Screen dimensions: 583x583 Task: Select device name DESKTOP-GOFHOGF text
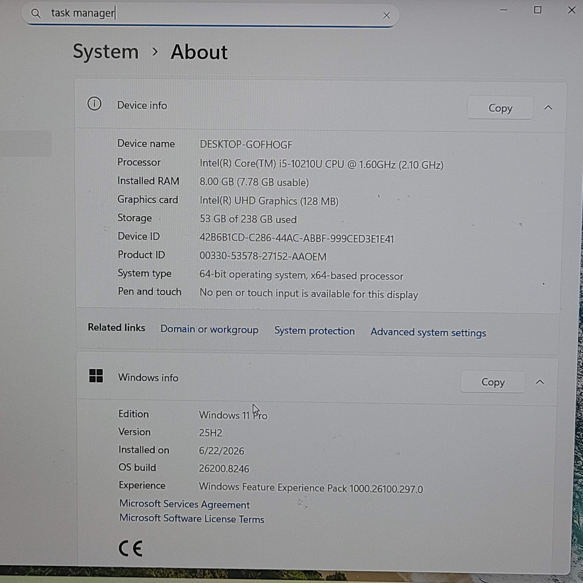pyautogui.click(x=246, y=145)
